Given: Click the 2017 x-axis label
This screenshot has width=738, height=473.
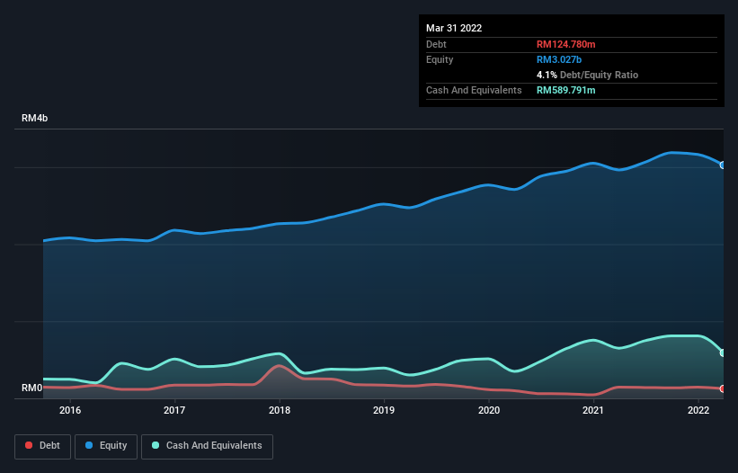Looking at the screenshot, I should (174, 410).
